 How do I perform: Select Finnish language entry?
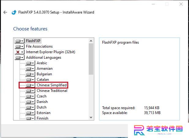point(43,118)
